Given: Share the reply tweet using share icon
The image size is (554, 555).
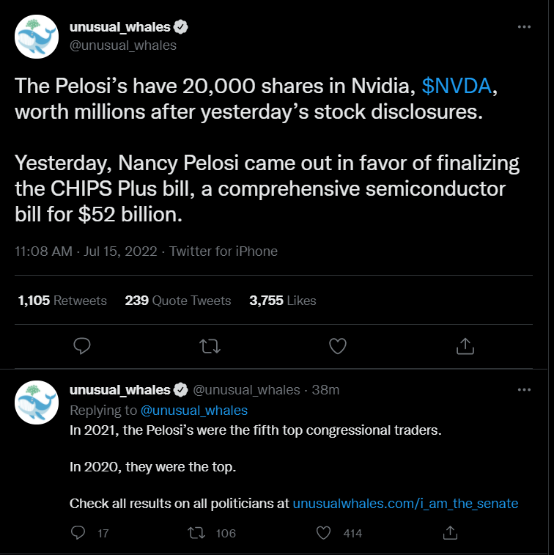Looking at the screenshot, I should tap(450, 533).
